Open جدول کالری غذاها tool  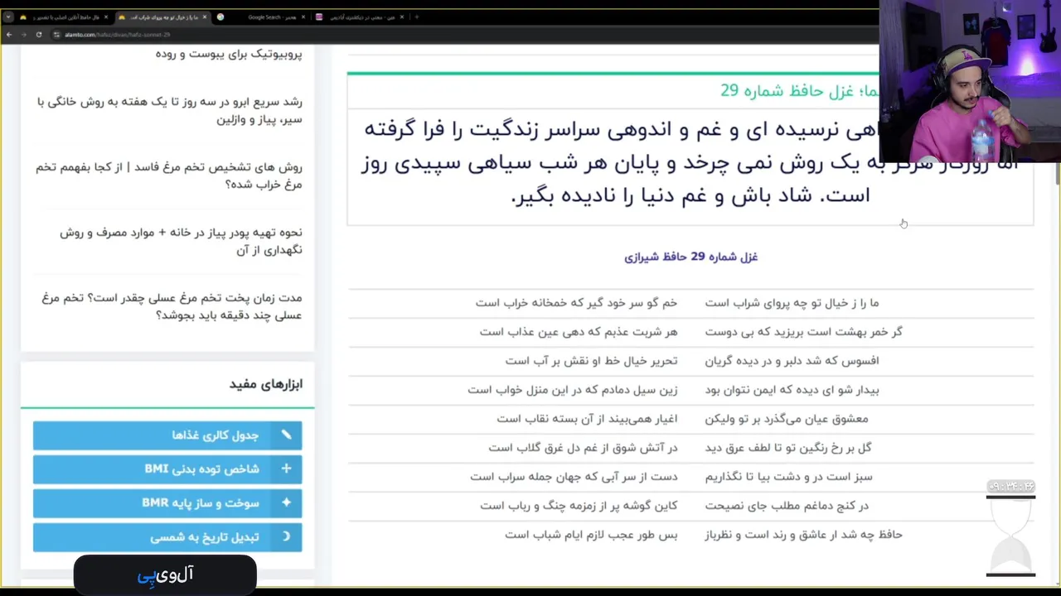(167, 435)
